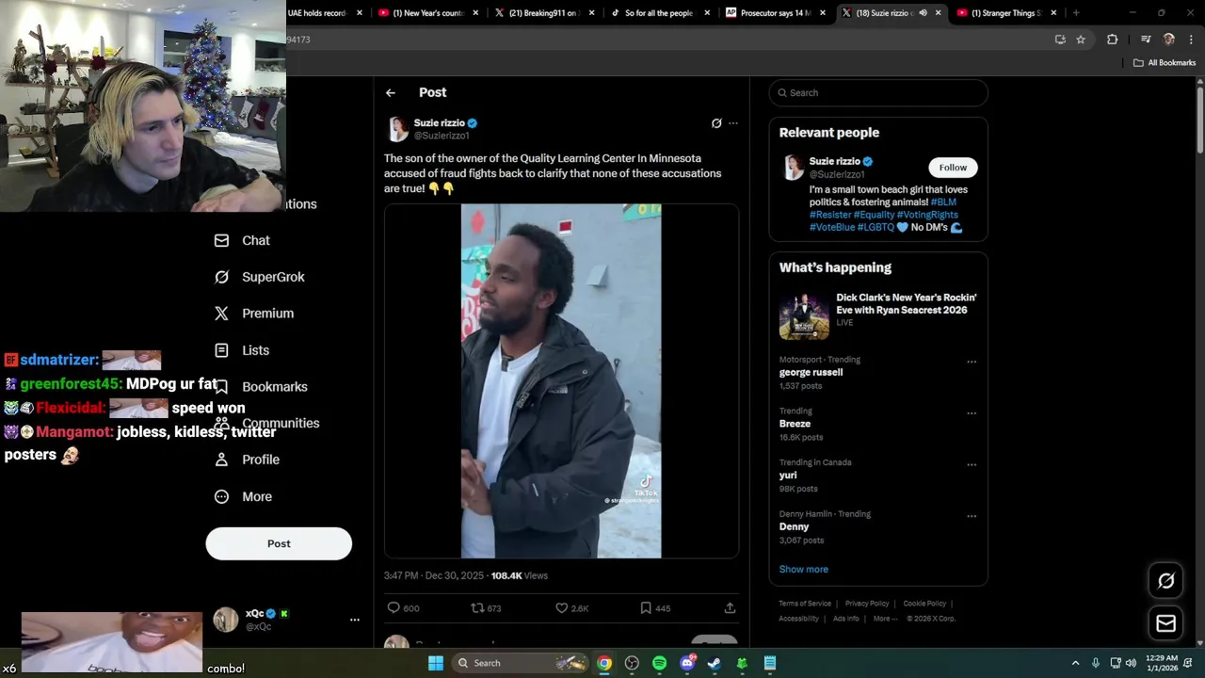Open Bookmarks in the sidebar
Viewport: 1205px width, 678px height.
[x=275, y=387]
